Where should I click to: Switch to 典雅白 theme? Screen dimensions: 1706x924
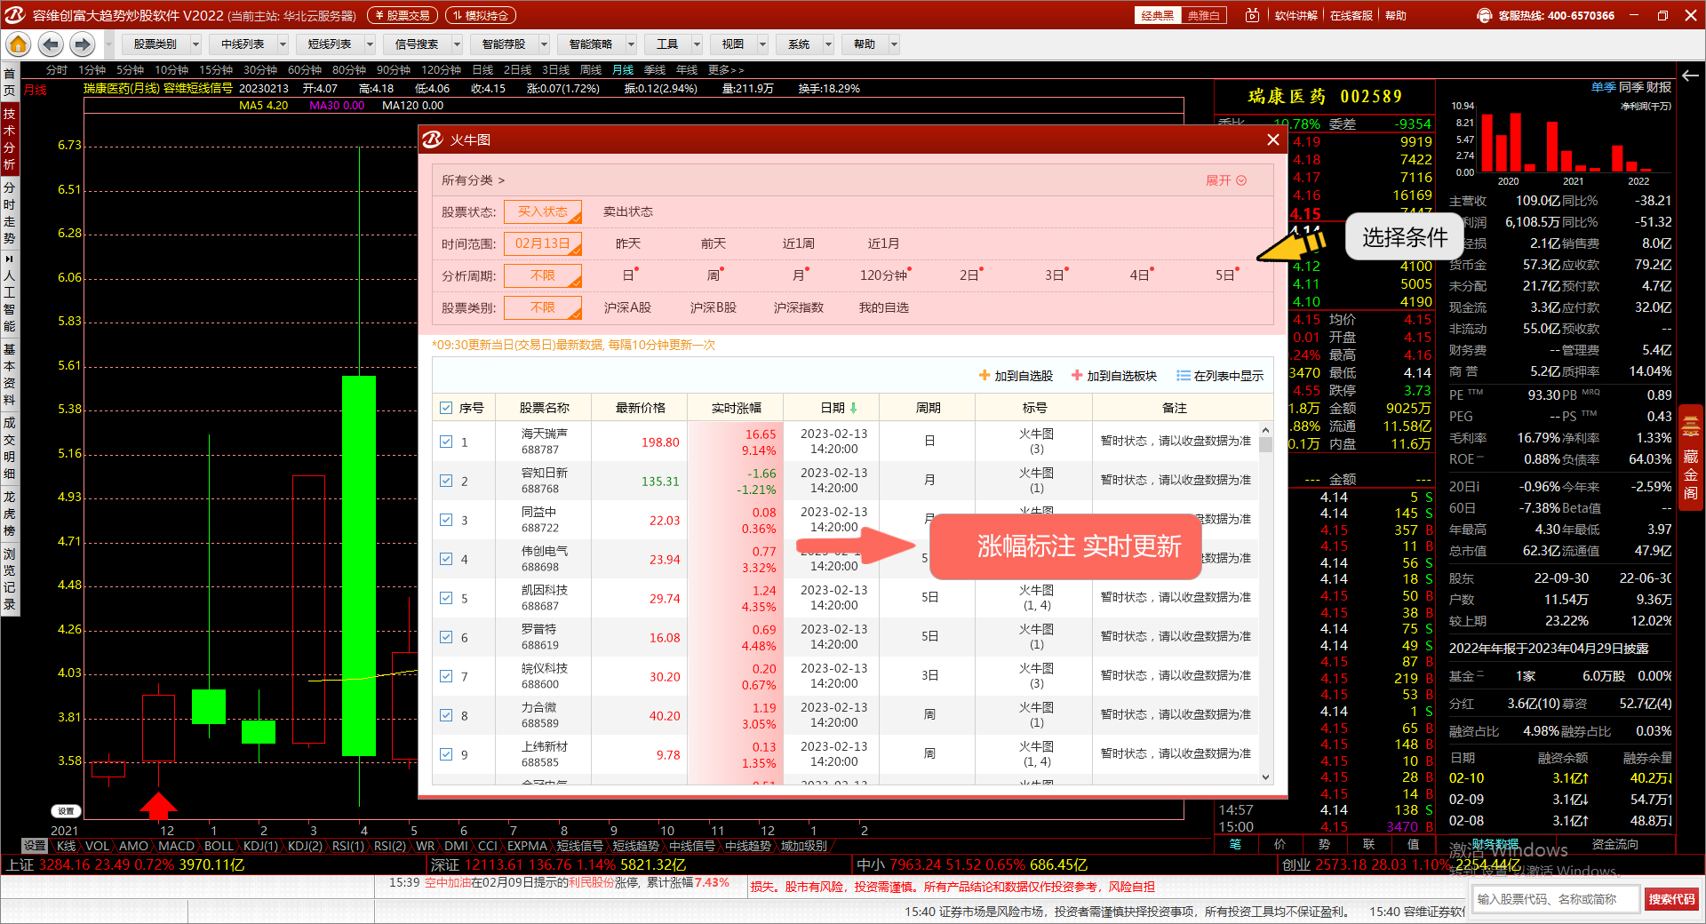(1203, 15)
